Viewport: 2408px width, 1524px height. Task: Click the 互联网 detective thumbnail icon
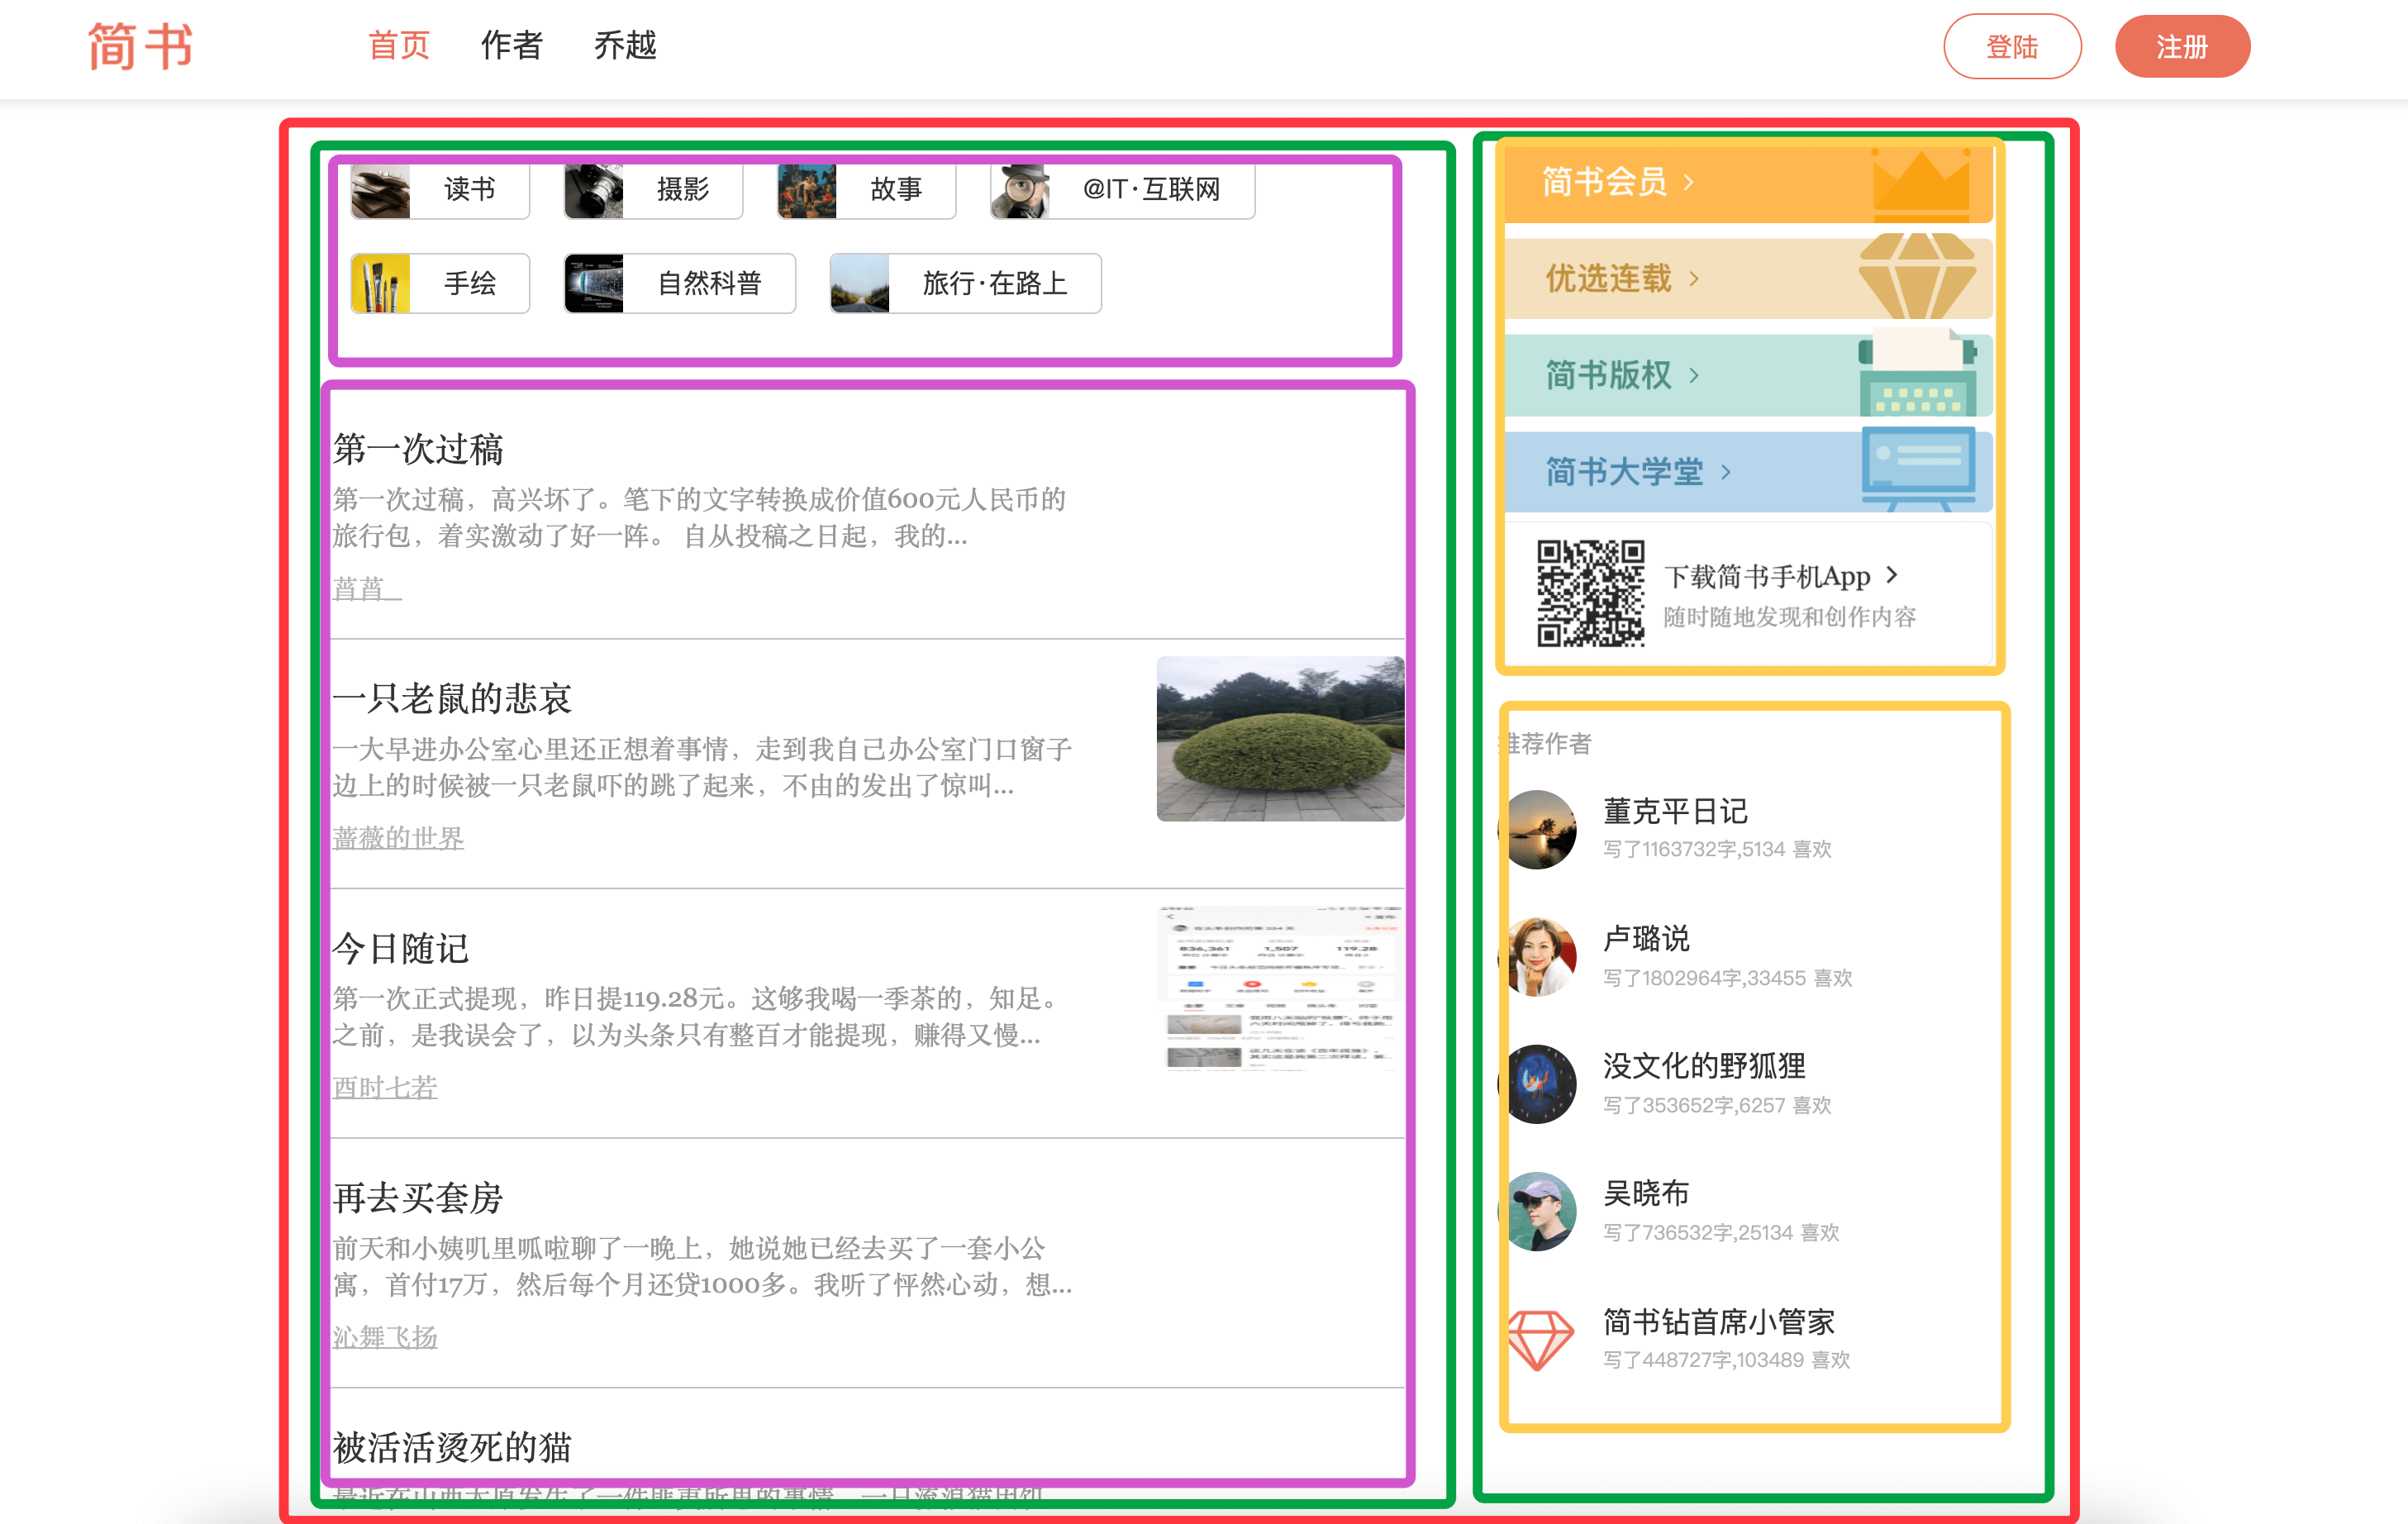pos(1019,191)
